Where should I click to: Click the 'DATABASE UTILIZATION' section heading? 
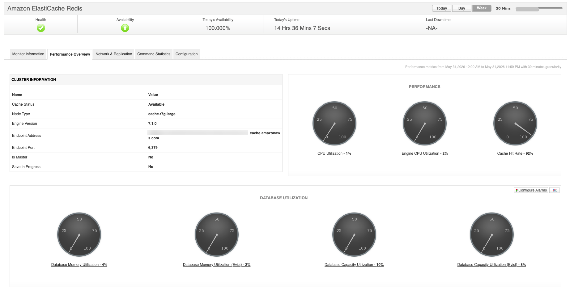pos(284,198)
